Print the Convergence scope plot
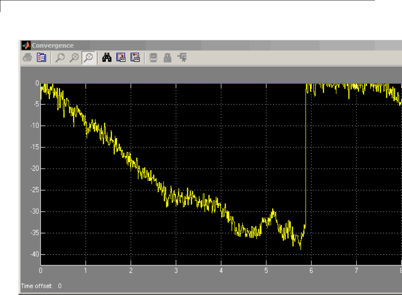This screenshot has height=295, width=402. (27, 57)
